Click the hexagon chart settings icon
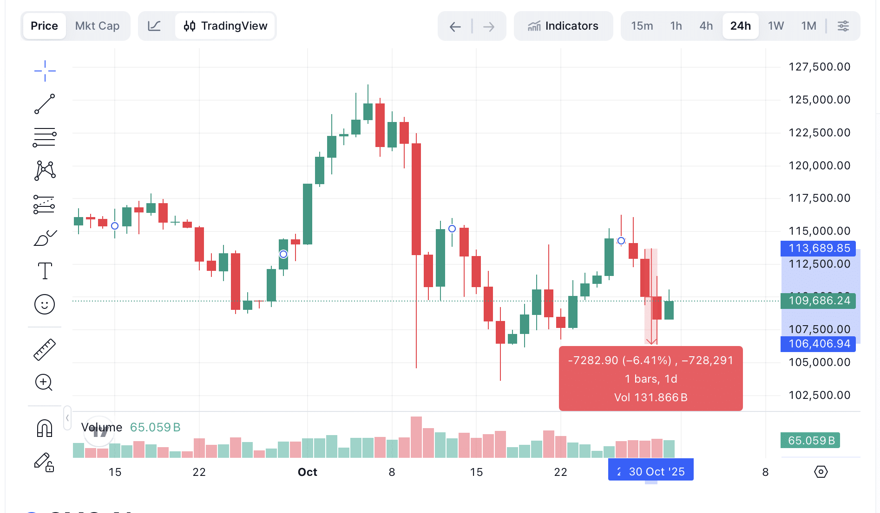Screen dimensions: 880x513 click(821, 472)
